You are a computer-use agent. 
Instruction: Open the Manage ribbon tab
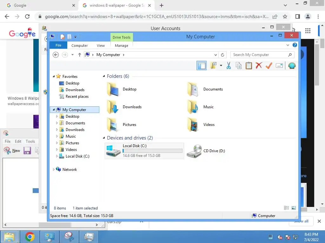[122, 46]
